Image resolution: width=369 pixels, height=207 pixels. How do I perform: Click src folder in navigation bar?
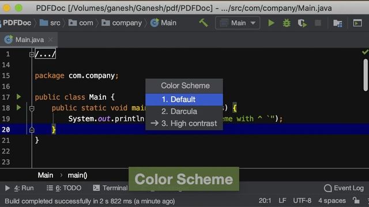click(x=50, y=23)
